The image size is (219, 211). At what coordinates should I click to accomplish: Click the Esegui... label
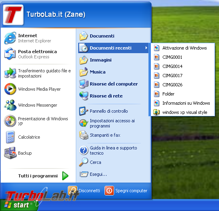click(x=98, y=174)
